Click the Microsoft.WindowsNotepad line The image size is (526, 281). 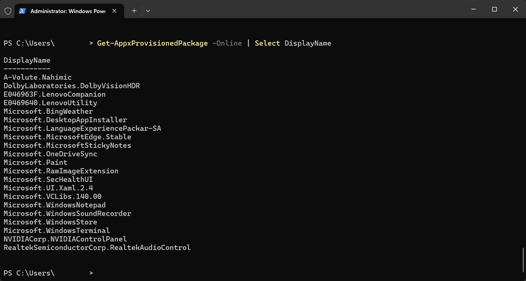(55, 205)
